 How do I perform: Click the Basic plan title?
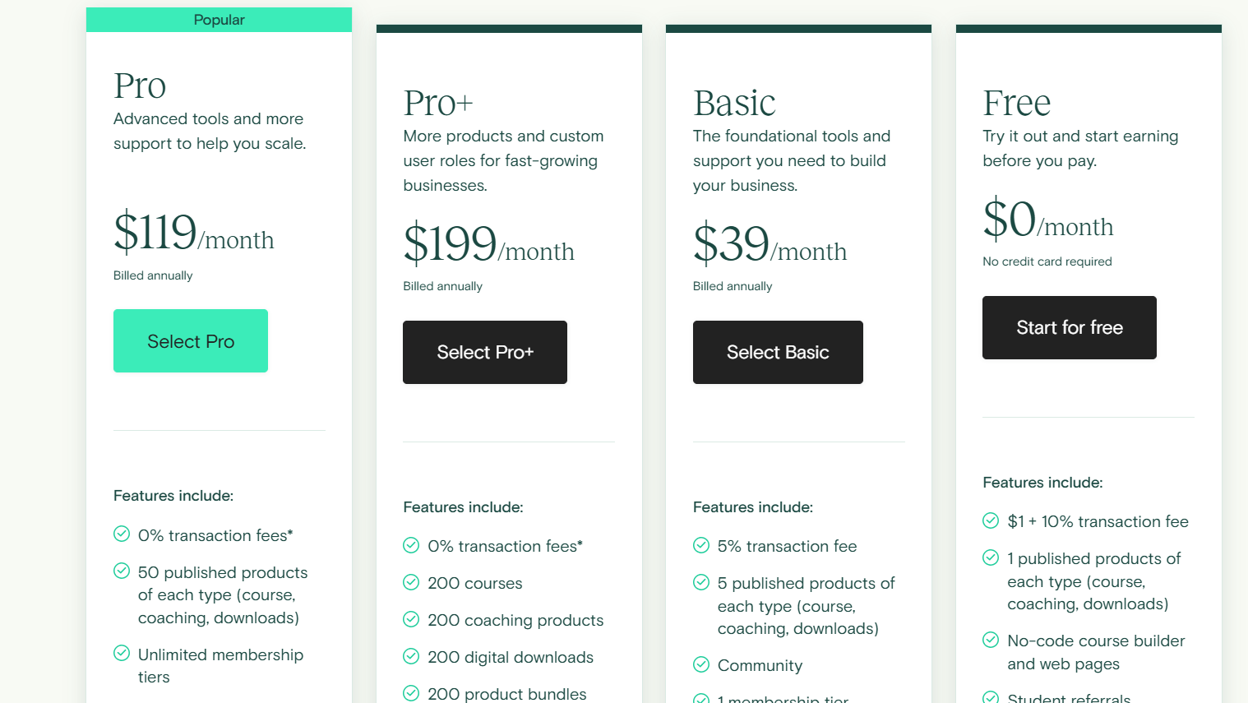click(734, 104)
